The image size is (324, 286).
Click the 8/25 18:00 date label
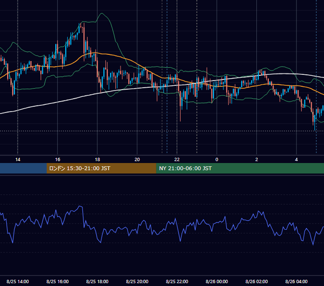[97, 281]
